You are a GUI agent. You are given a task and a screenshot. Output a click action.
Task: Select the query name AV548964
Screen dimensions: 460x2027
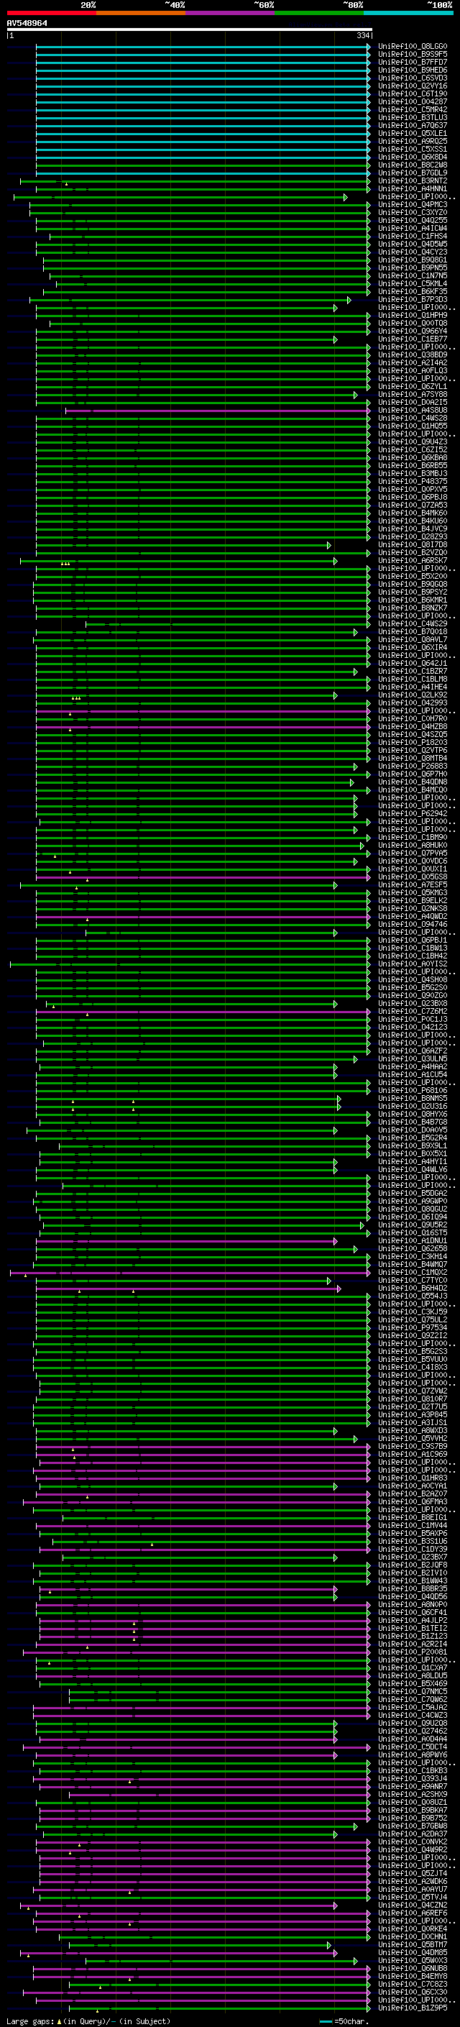pos(27,24)
